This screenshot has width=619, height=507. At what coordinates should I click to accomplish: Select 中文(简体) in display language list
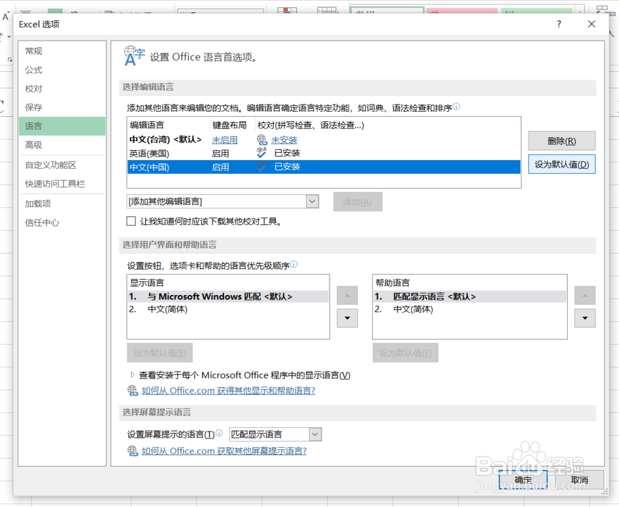coord(228,309)
